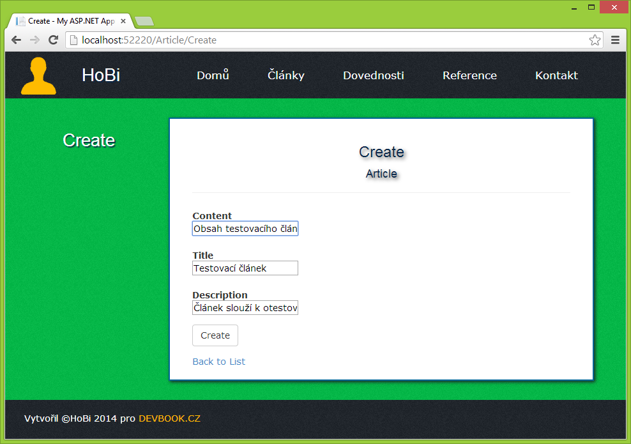Submit the form with the Create button
Viewport: 631px width, 444px height.
tap(215, 335)
